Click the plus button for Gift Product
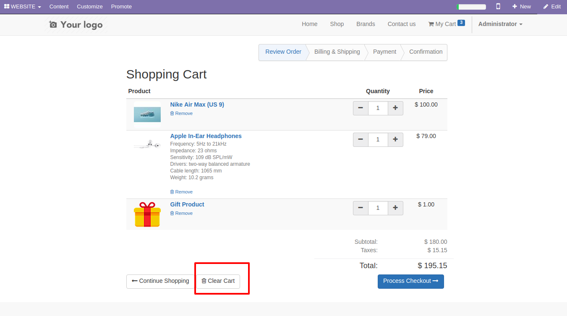 [x=395, y=208]
